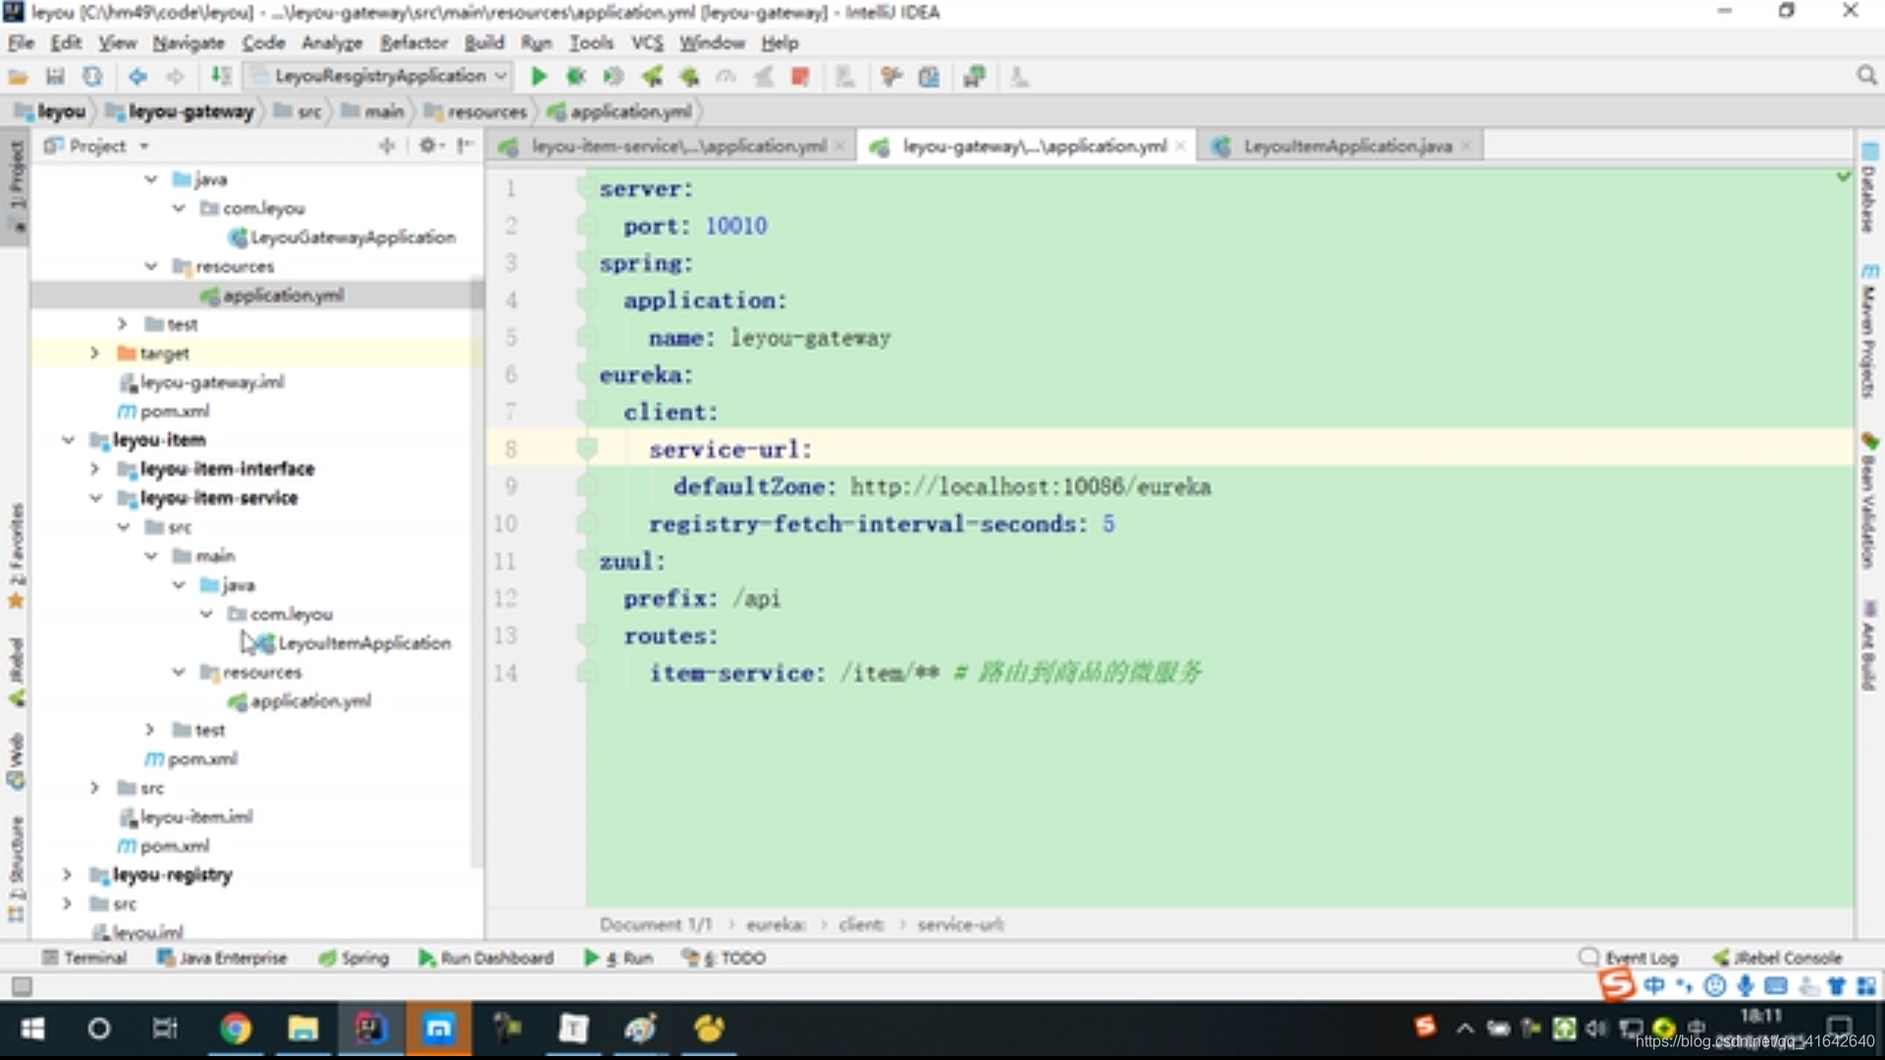
Task: Collapse the resources folder in leyou-gateway
Action: pos(151,266)
